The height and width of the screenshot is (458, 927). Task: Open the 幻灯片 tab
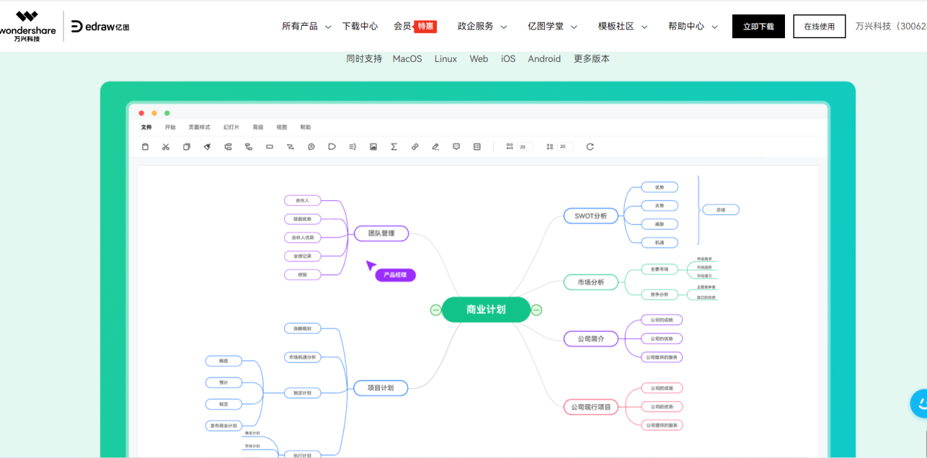[x=230, y=127]
